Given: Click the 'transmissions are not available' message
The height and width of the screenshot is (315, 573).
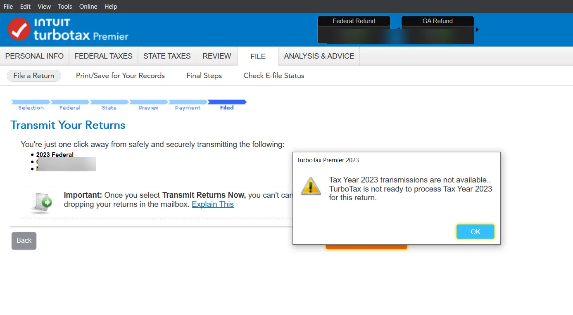Looking at the screenshot, I should pos(411,189).
